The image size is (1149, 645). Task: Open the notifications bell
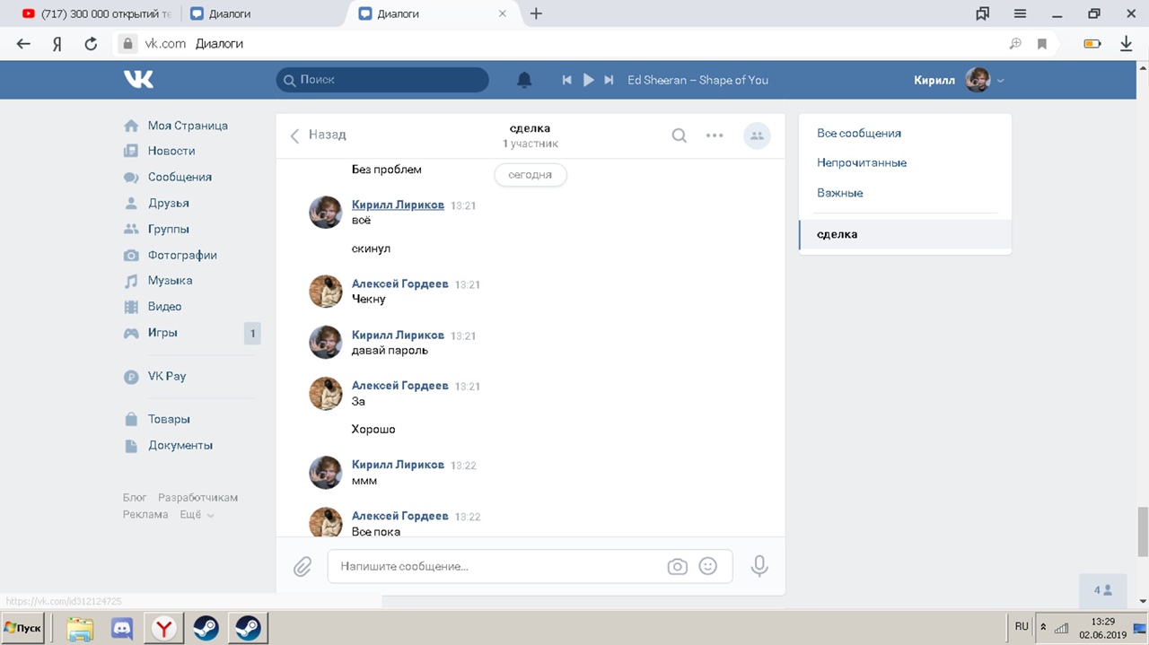524,80
